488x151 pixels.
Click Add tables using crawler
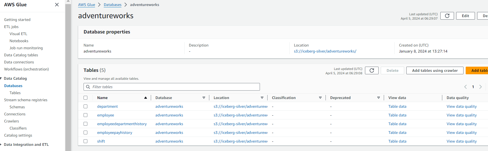coord(435,70)
